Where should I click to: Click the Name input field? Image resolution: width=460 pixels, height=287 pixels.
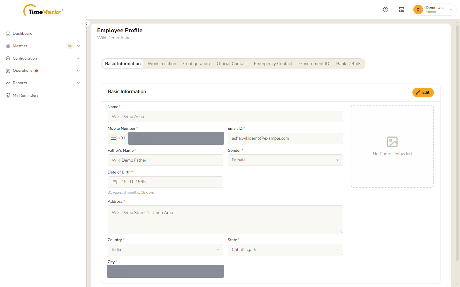(225, 116)
